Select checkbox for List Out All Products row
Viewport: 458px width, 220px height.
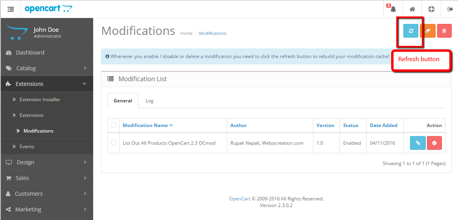[113, 143]
